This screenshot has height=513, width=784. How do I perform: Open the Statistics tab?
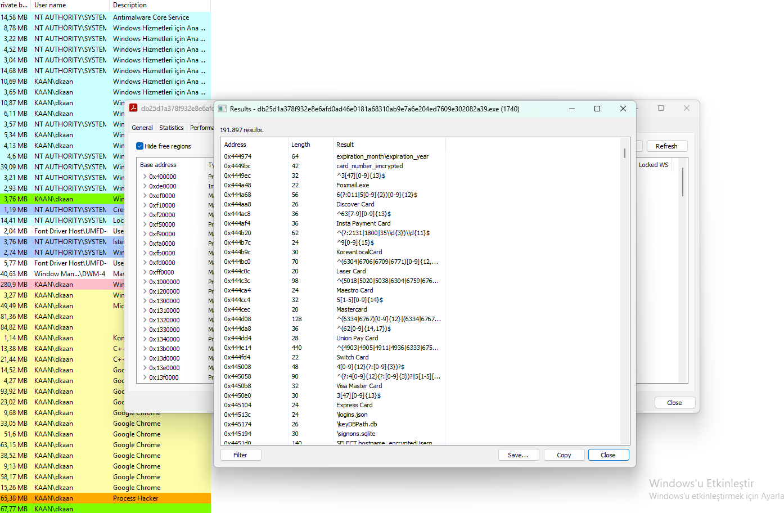click(x=172, y=128)
